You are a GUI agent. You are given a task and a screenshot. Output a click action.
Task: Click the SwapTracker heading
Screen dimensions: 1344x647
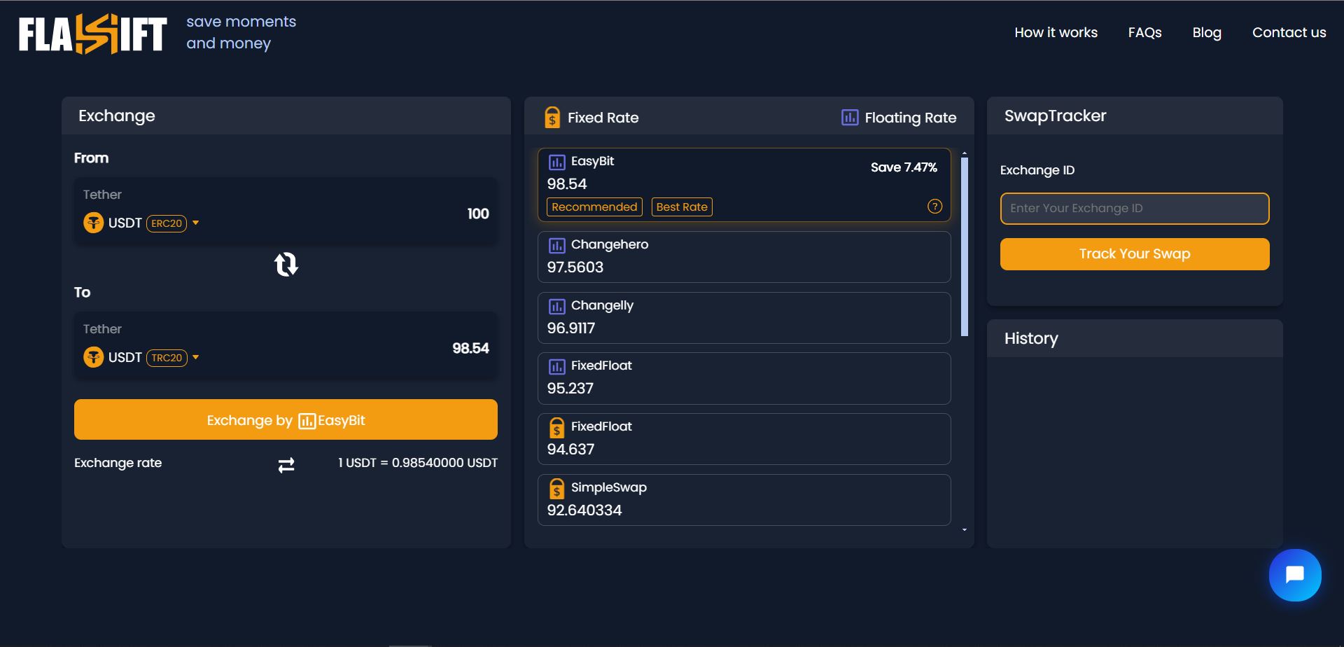(1055, 116)
